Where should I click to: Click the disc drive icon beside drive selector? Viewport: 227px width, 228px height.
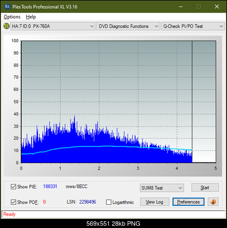[6, 26]
